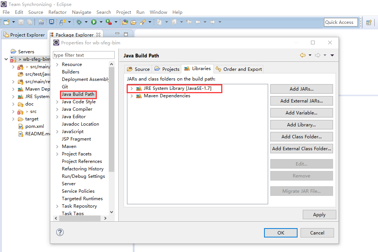Click the Add Variable... button

(302, 113)
